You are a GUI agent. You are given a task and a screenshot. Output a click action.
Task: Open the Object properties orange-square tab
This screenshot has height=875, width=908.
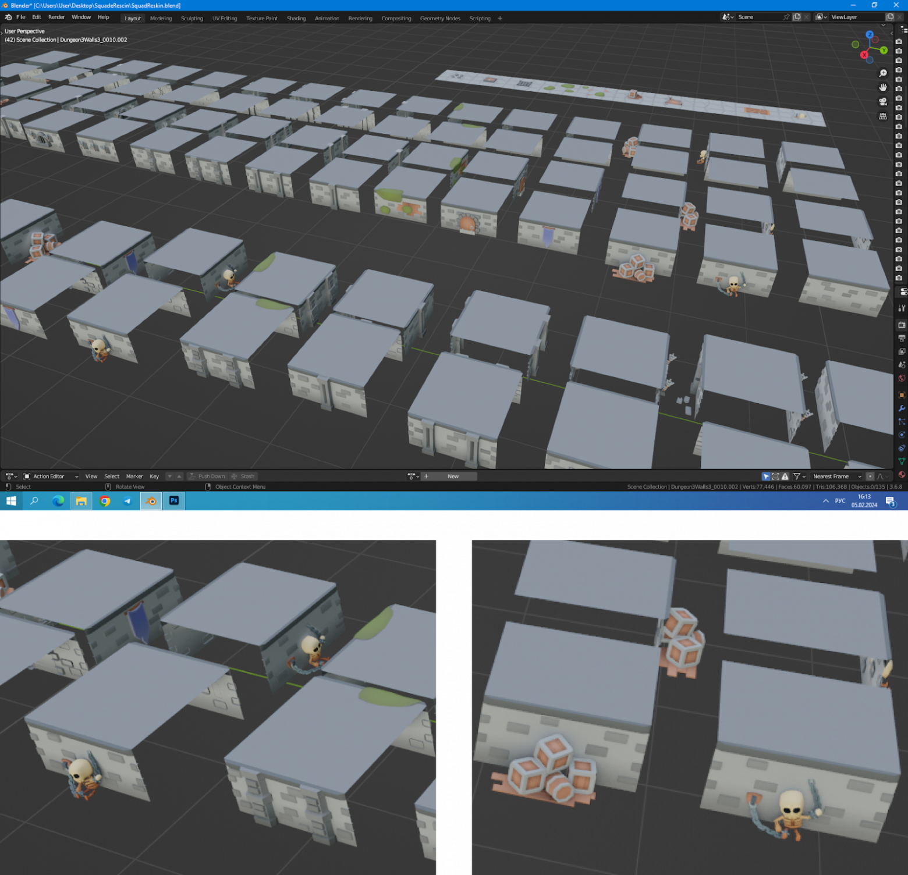[902, 394]
